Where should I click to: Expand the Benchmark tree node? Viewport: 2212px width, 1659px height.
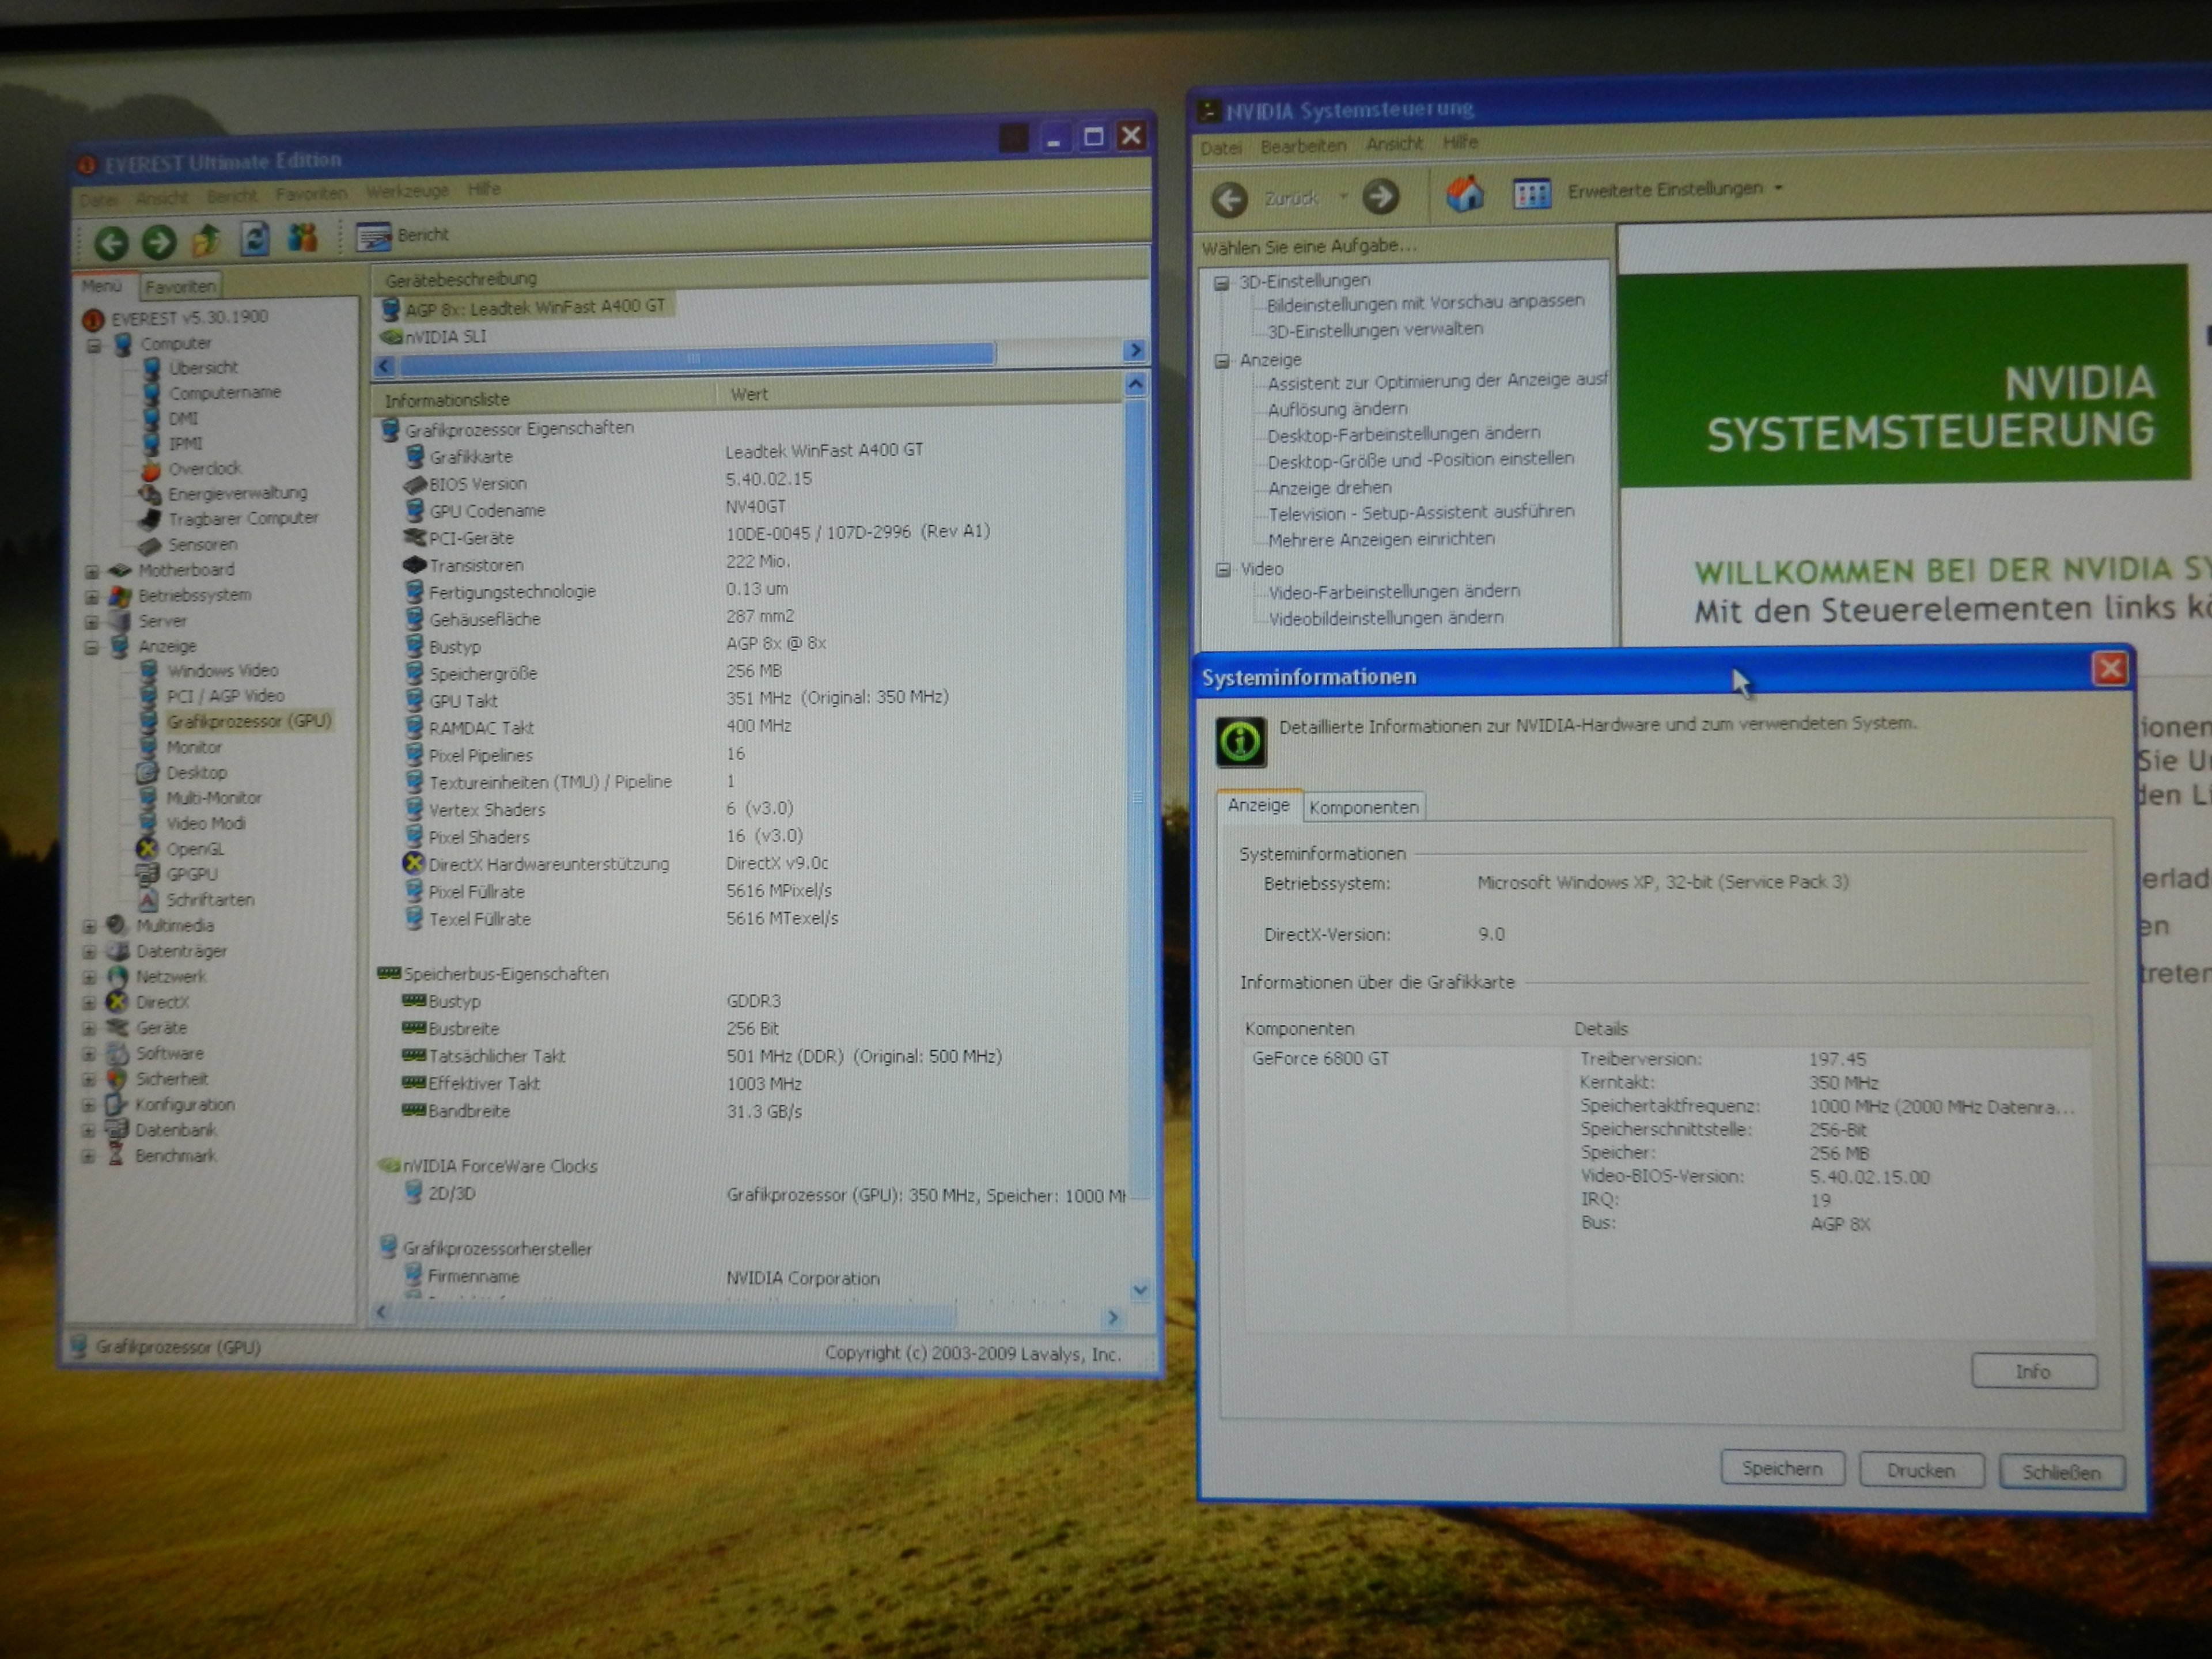(x=88, y=1156)
